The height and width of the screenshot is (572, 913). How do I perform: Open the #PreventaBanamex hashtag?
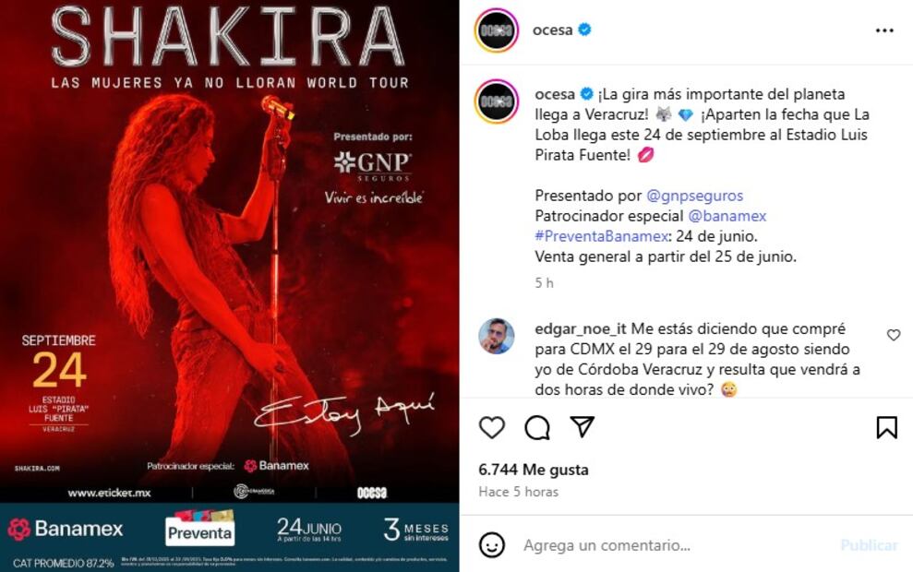click(602, 236)
